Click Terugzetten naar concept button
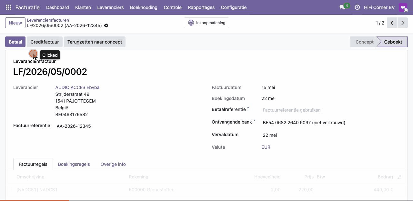 pyautogui.click(x=95, y=42)
